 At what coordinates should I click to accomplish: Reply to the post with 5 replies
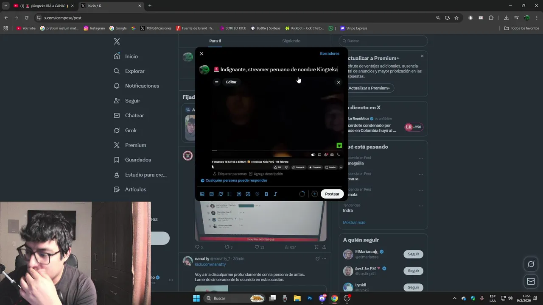pyautogui.click(x=199, y=247)
